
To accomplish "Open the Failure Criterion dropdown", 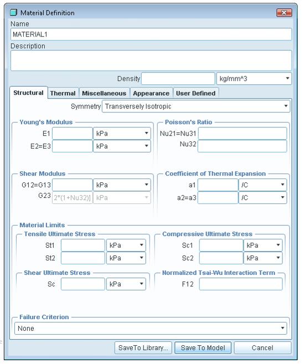I will [151, 329].
